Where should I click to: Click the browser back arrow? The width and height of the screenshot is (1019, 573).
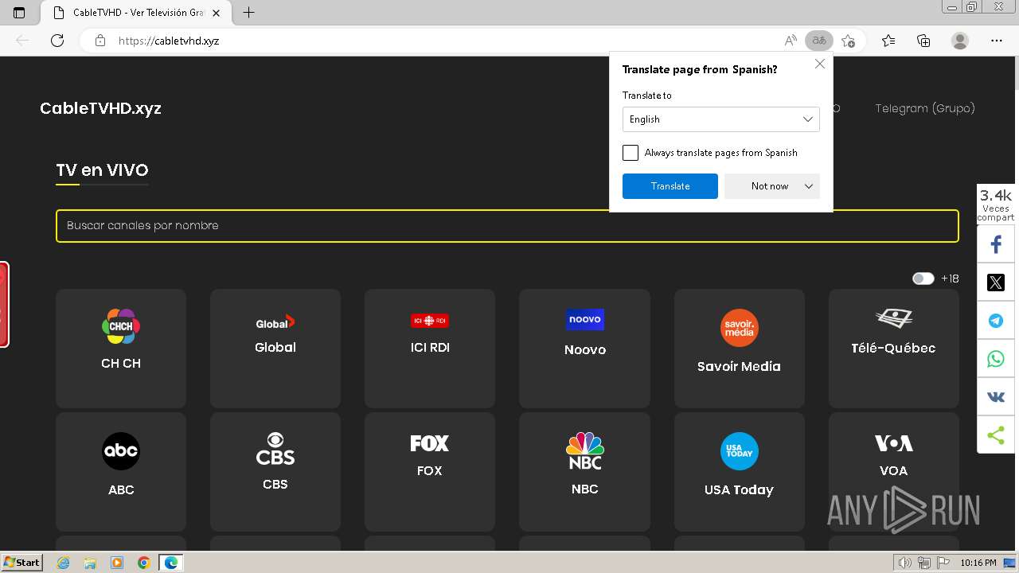[x=22, y=41]
